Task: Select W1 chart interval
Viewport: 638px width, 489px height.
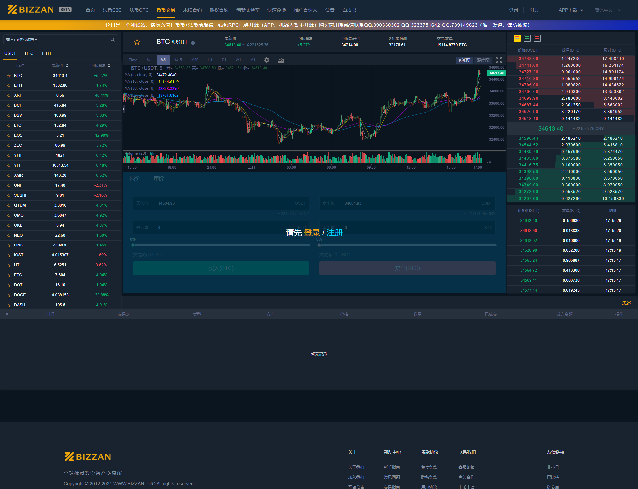Action: pos(238,60)
